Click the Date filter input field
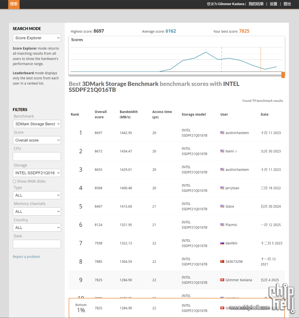 coord(37,244)
